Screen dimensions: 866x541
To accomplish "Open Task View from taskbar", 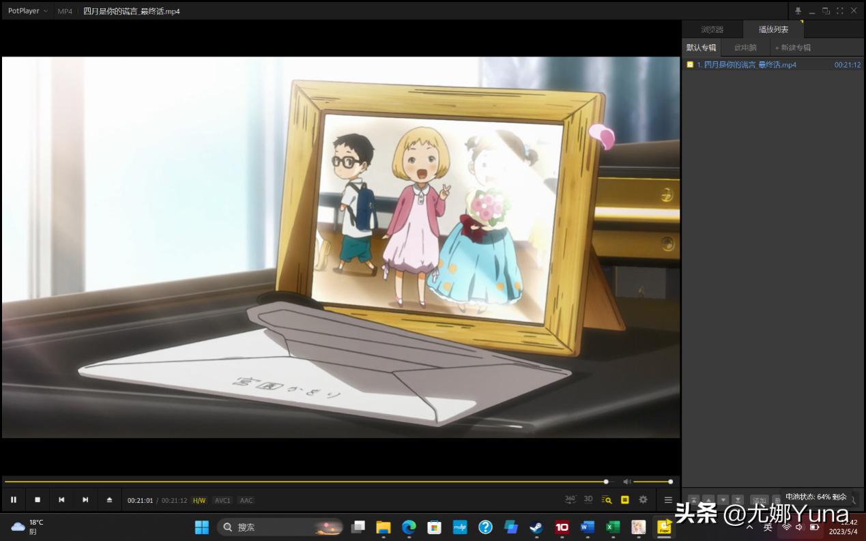I will (x=358, y=527).
